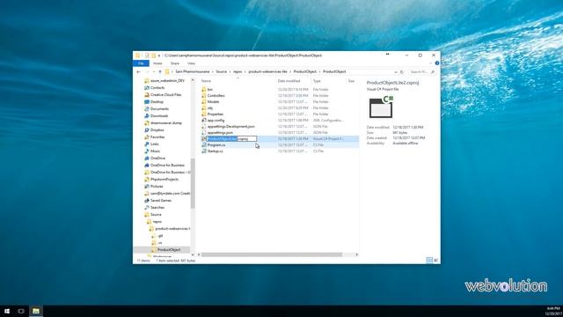Click the Favorites icon in navigation pane
The height and width of the screenshot is (317, 563).
point(147,137)
